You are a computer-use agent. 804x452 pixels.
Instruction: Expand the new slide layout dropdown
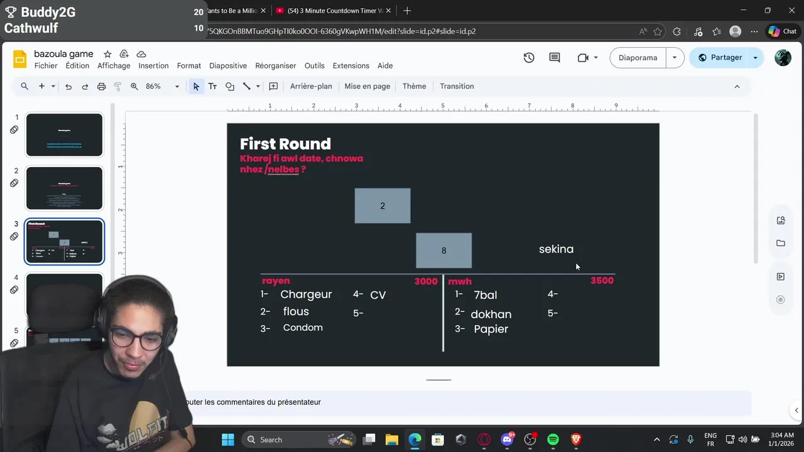(x=53, y=86)
